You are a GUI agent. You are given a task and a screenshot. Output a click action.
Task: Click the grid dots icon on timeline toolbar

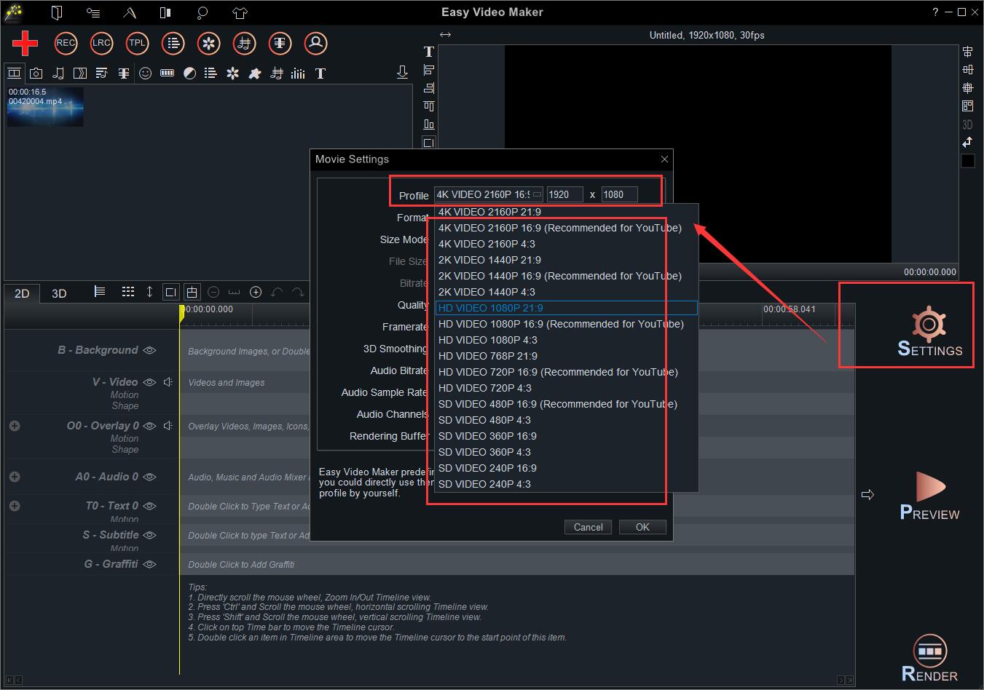pos(128,291)
